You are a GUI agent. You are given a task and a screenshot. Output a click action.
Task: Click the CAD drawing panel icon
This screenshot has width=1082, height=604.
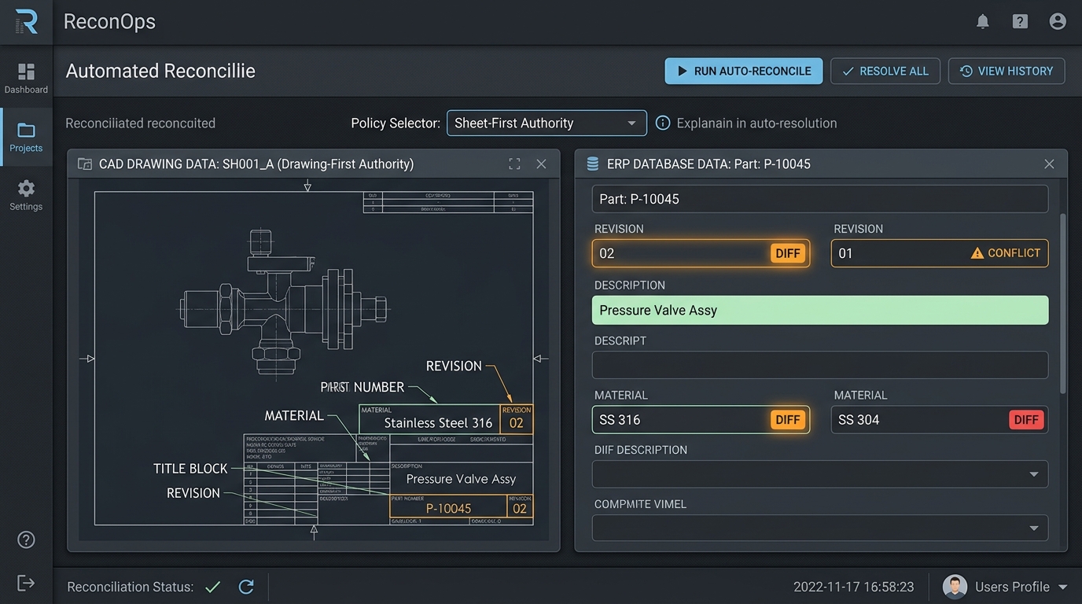84,164
